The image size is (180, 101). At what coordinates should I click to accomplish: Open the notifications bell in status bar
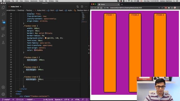(x=87, y=100)
